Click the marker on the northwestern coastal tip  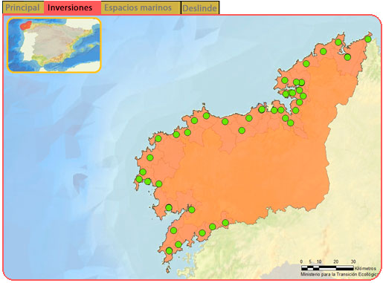click(158, 139)
